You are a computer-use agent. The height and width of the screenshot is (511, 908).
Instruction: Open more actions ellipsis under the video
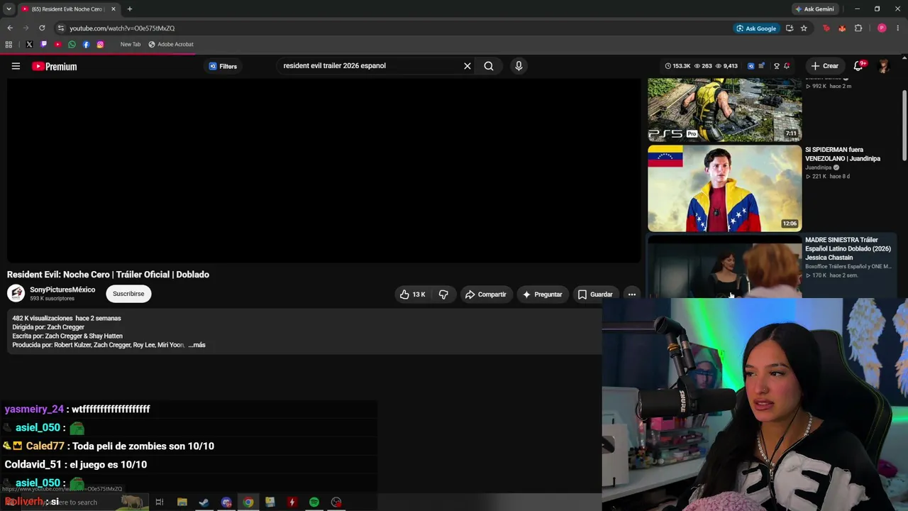pos(631,295)
